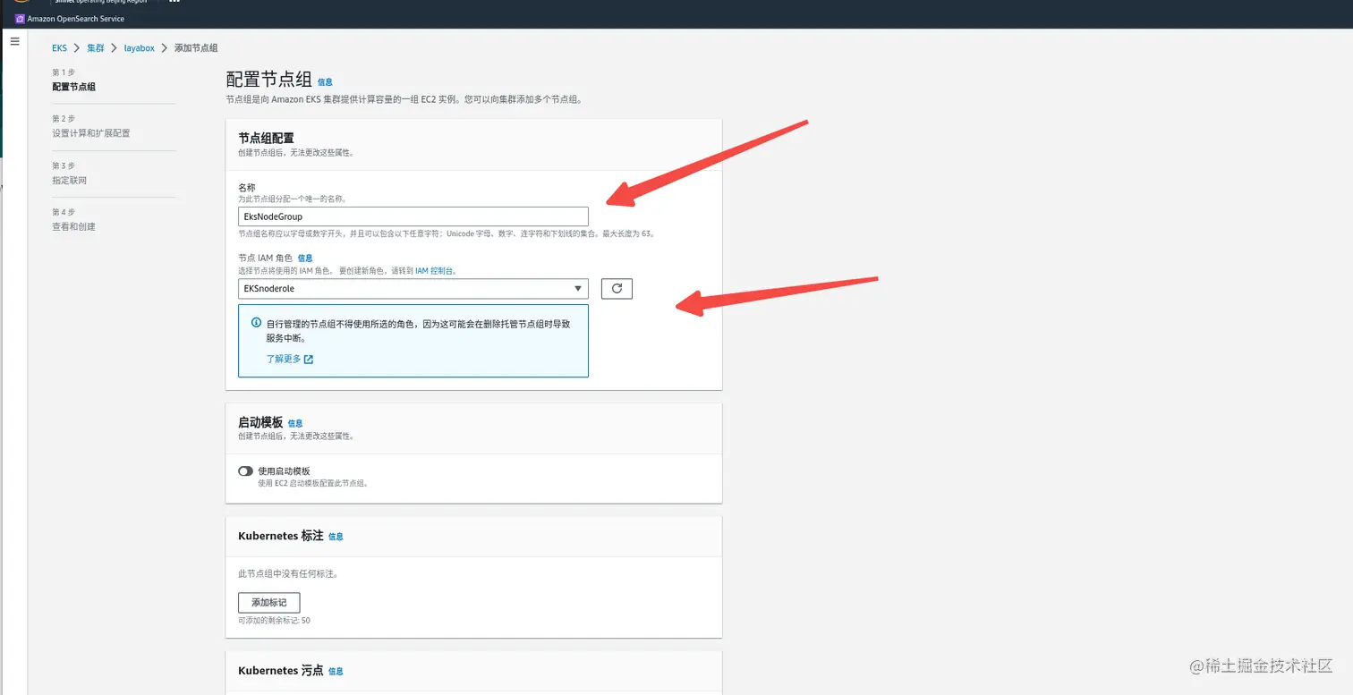Select step 4 查看和创建

[73, 226]
